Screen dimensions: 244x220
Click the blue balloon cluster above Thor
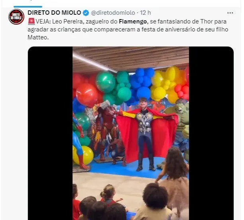(x=142, y=85)
